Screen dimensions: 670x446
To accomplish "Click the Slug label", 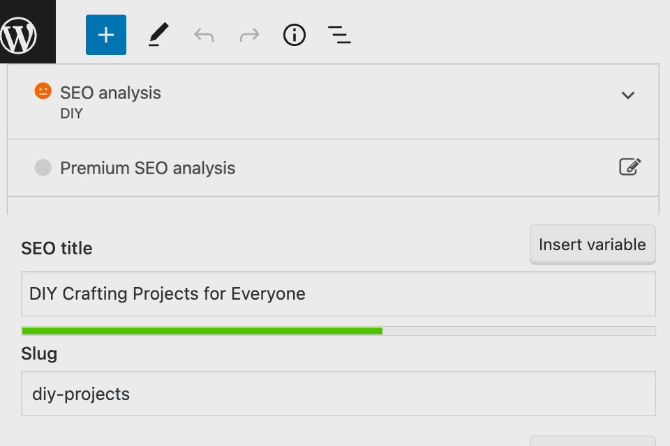I will coord(39,354).
